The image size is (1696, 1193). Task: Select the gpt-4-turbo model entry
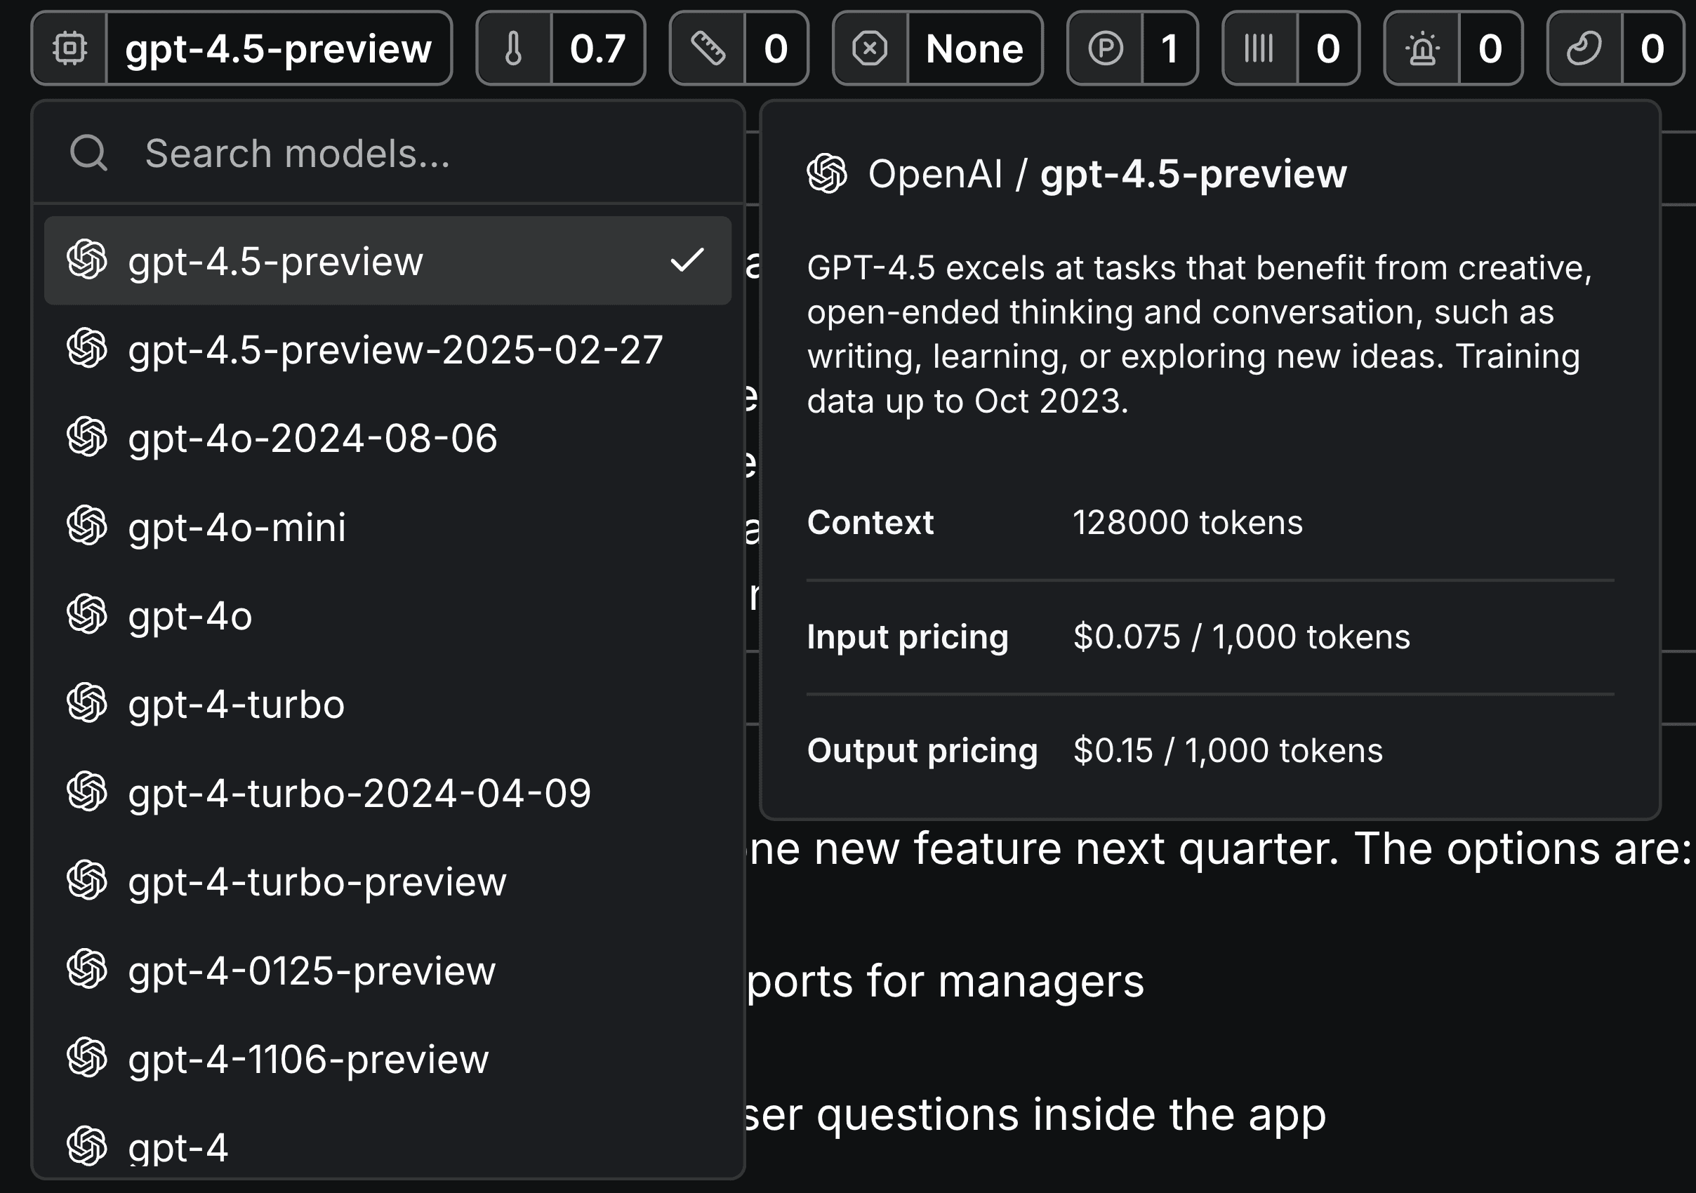[387, 704]
